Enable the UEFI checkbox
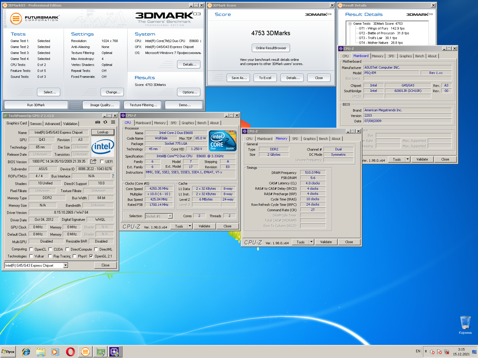 (102, 161)
